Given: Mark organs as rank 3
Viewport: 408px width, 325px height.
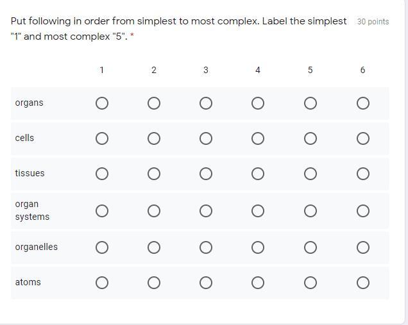Looking at the screenshot, I should [206, 103].
